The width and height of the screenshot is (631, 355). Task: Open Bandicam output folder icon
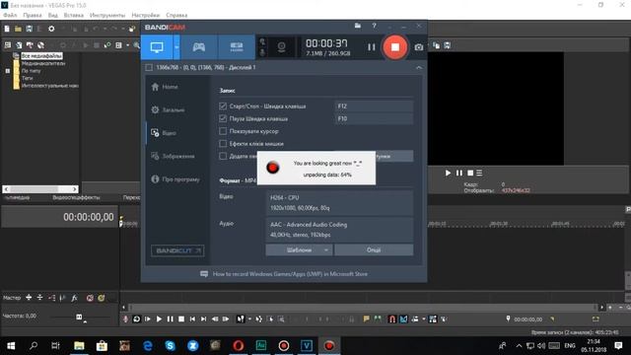click(357, 26)
